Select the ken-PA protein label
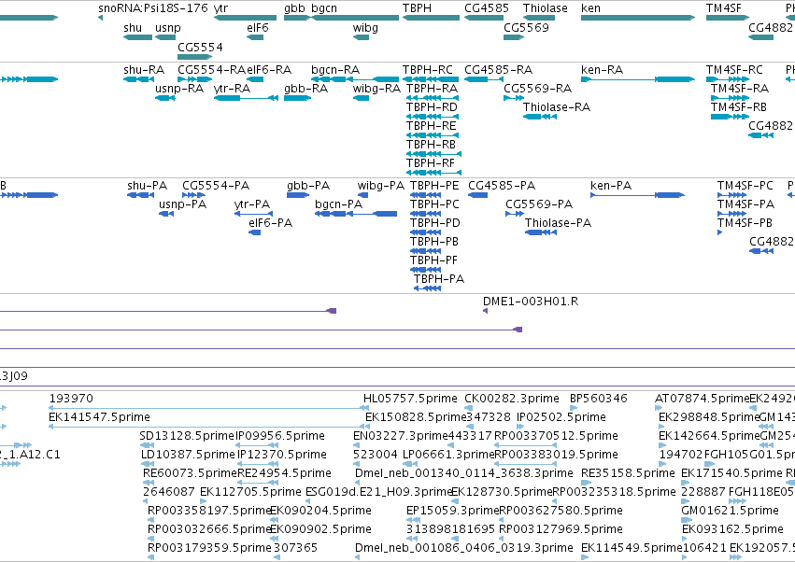 coord(611,186)
